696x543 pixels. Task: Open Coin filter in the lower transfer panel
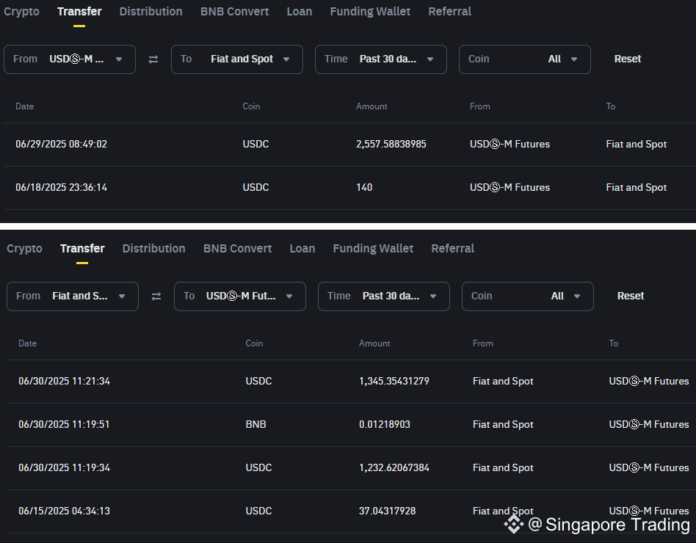coord(528,296)
